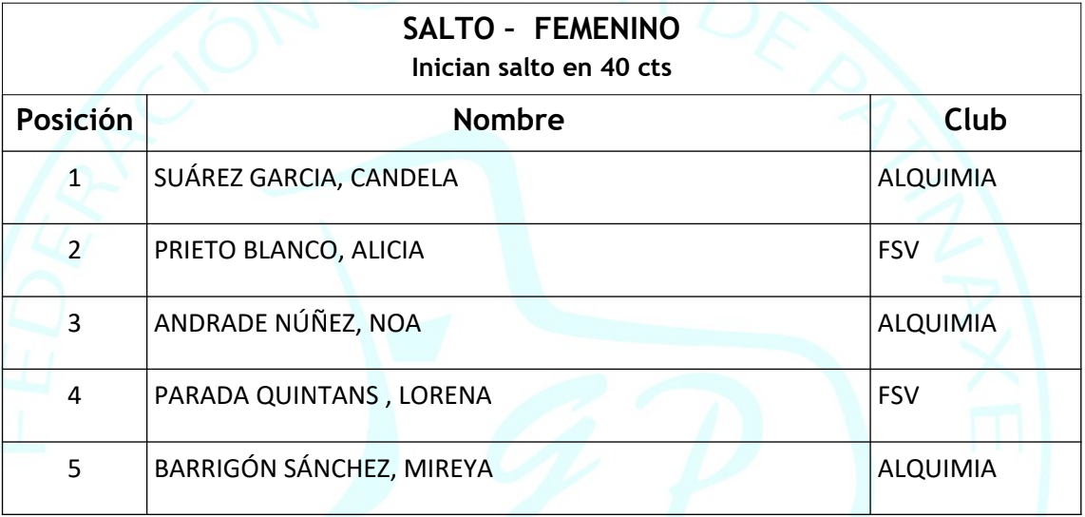The image size is (1085, 517).
Task: Click the Club column header
Action: pyautogui.click(x=976, y=120)
